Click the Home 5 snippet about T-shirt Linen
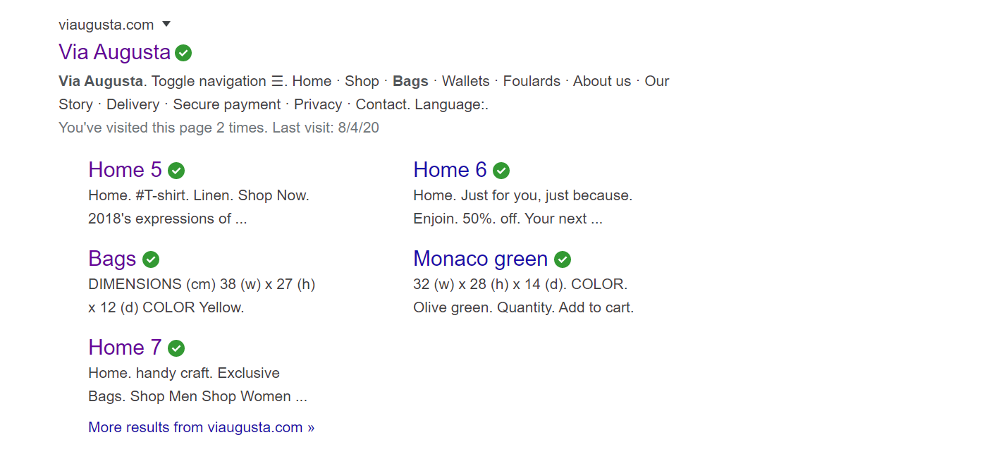 point(199,207)
